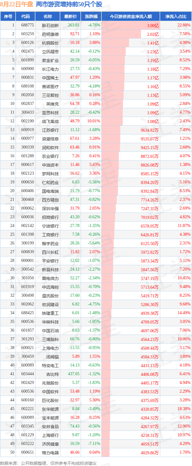Click -7.11% change for 济民健康
This screenshot has width=192, height=466.
click(94, 444)
